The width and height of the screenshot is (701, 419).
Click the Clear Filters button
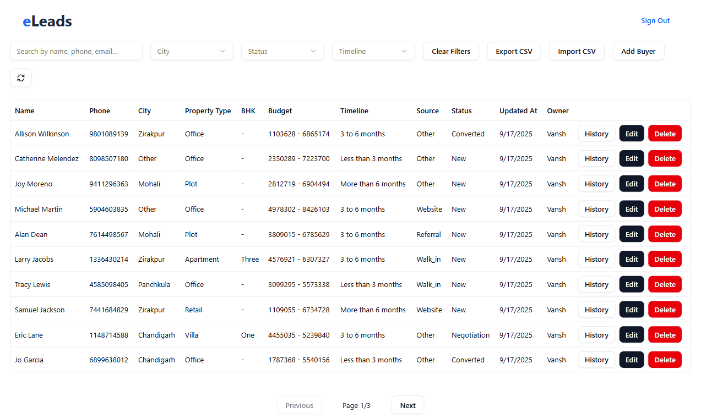coord(451,51)
